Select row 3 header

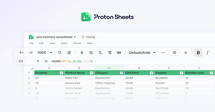click(29, 83)
